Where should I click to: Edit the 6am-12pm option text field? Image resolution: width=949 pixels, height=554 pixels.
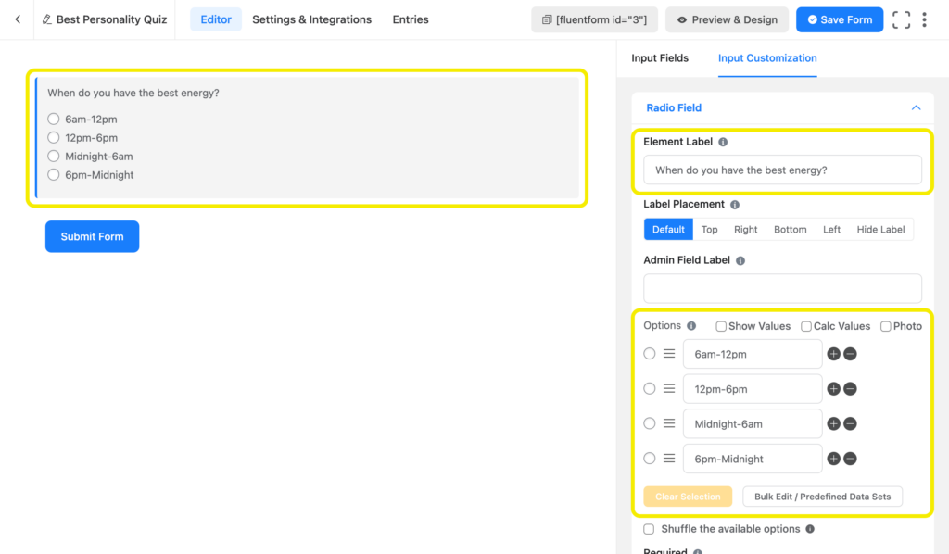[x=753, y=354]
